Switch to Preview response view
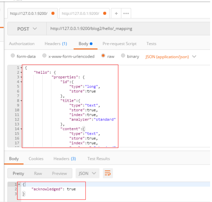The width and height of the screenshot is (212, 202). coord(59,173)
